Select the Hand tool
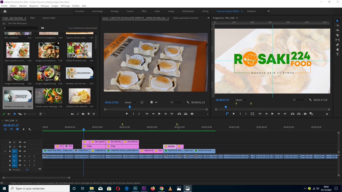This screenshot has height=192, width=342. point(338,49)
